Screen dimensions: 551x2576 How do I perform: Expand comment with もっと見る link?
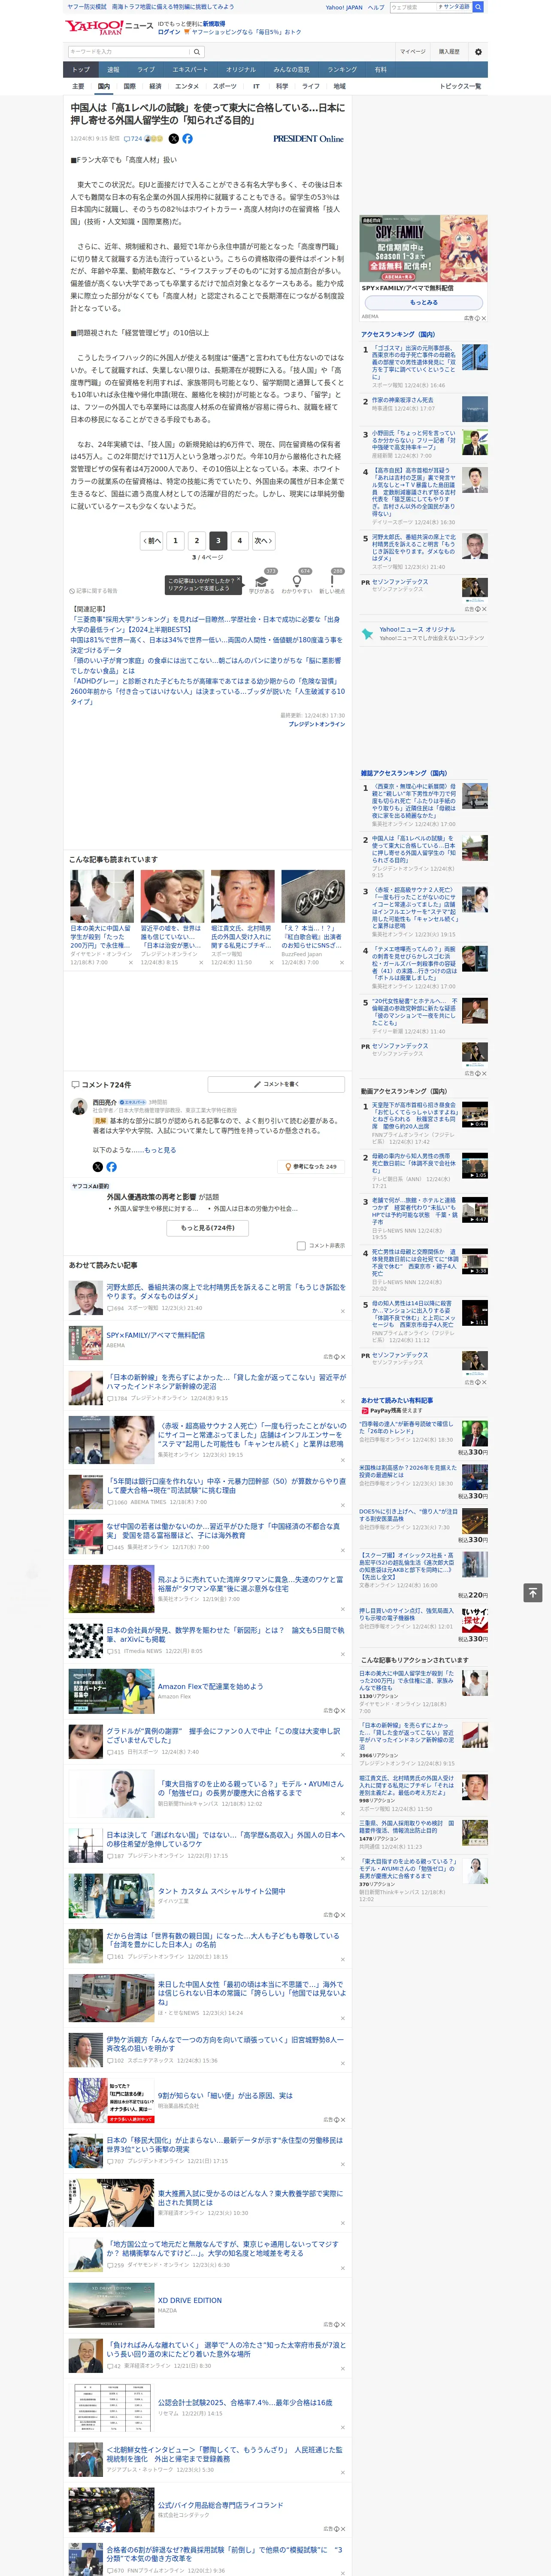pos(160,1150)
